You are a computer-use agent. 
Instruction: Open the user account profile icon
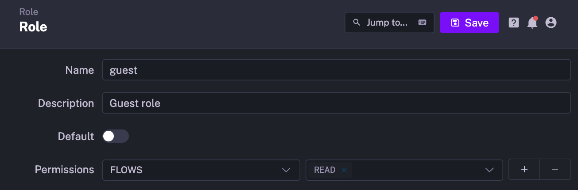tap(551, 23)
